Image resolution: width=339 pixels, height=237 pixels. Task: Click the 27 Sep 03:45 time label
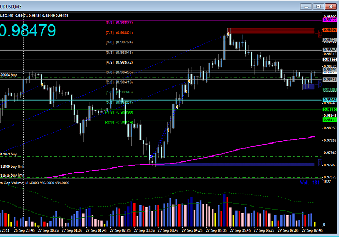(168, 230)
